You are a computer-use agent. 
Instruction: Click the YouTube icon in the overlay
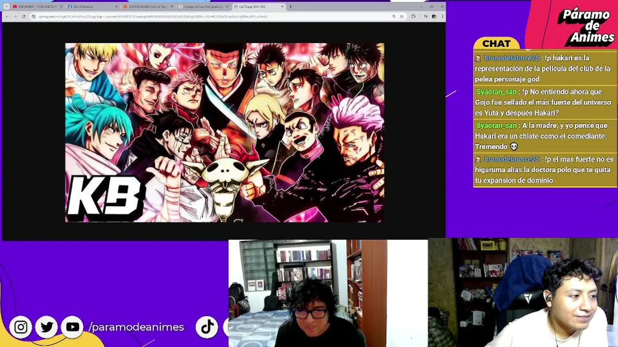click(x=72, y=327)
